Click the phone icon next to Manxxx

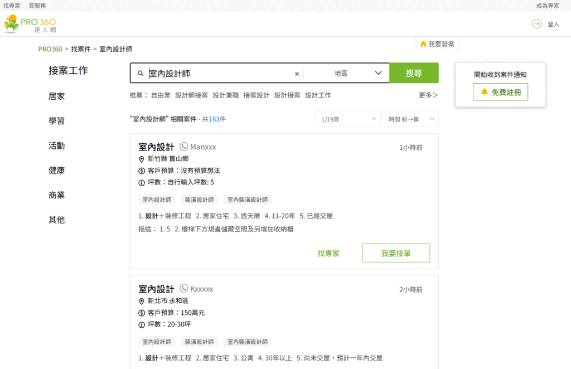(x=184, y=147)
